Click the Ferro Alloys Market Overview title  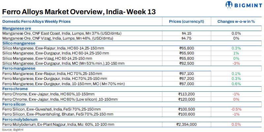click(79, 12)
